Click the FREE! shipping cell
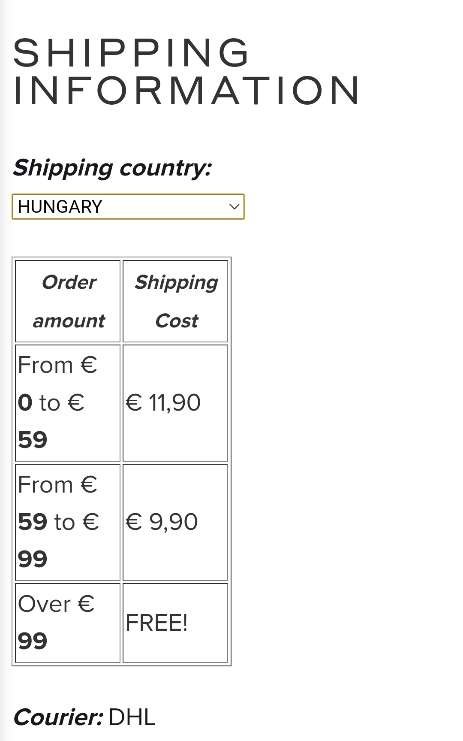463x741 pixels. pos(175,623)
